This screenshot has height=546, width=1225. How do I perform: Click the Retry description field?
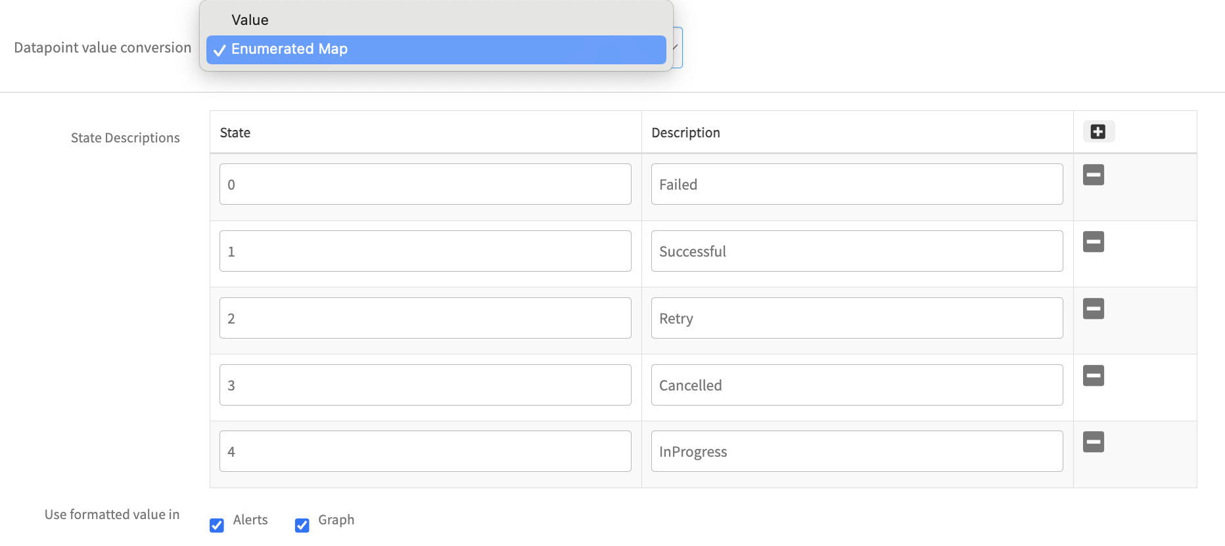coord(856,318)
